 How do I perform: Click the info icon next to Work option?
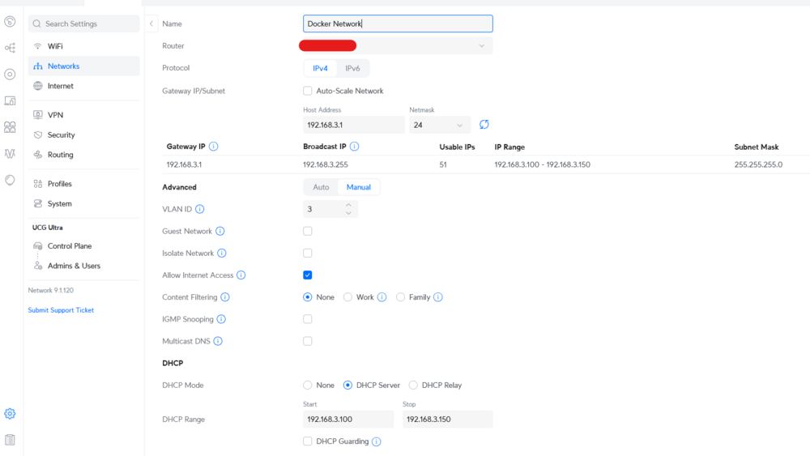tap(382, 297)
